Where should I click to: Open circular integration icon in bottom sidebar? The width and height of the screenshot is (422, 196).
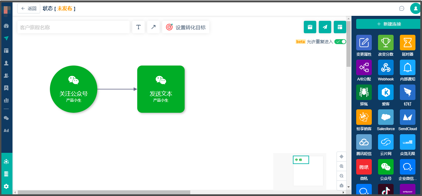[x=6, y=162]
